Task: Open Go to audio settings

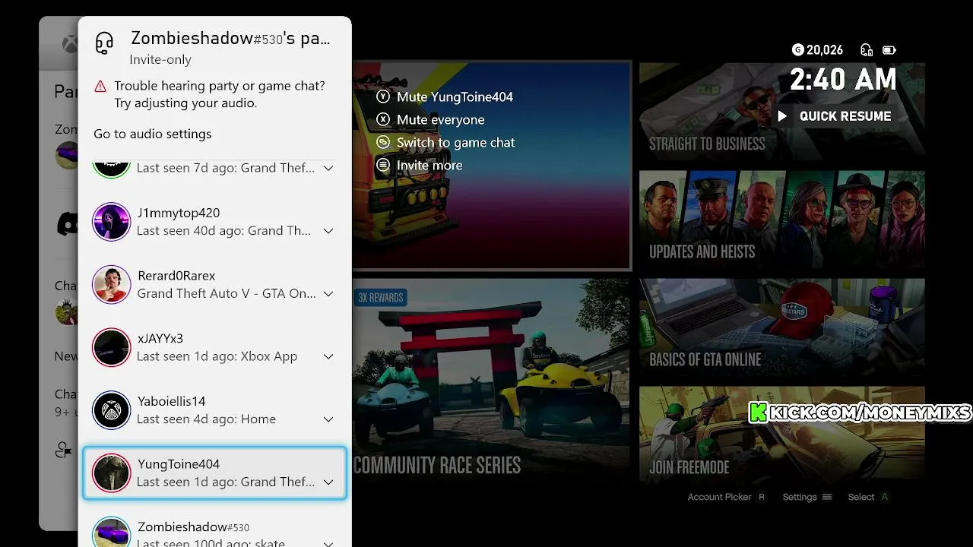Action: tap(153, 134)
